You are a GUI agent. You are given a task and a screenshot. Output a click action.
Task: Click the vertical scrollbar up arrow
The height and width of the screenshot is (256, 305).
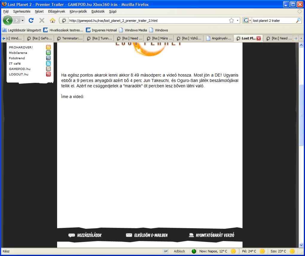pyautogui.click(x=301, y=45)
